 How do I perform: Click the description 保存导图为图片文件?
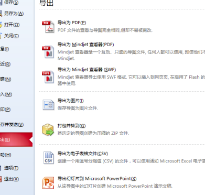(78, 109)
